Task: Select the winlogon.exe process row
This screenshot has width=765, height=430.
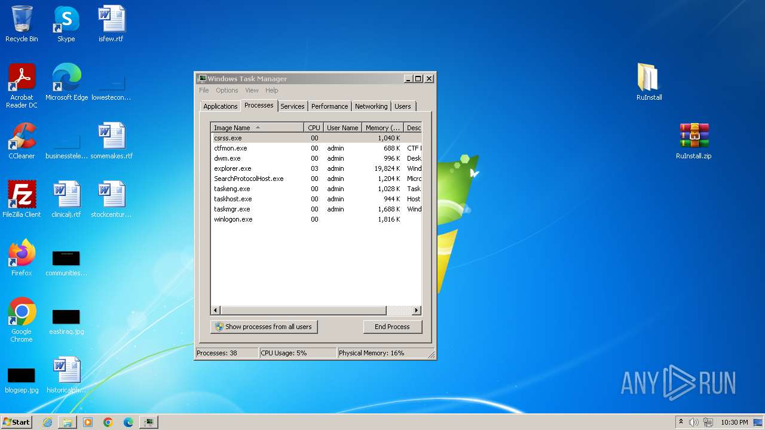Action: tap(316, 219)
